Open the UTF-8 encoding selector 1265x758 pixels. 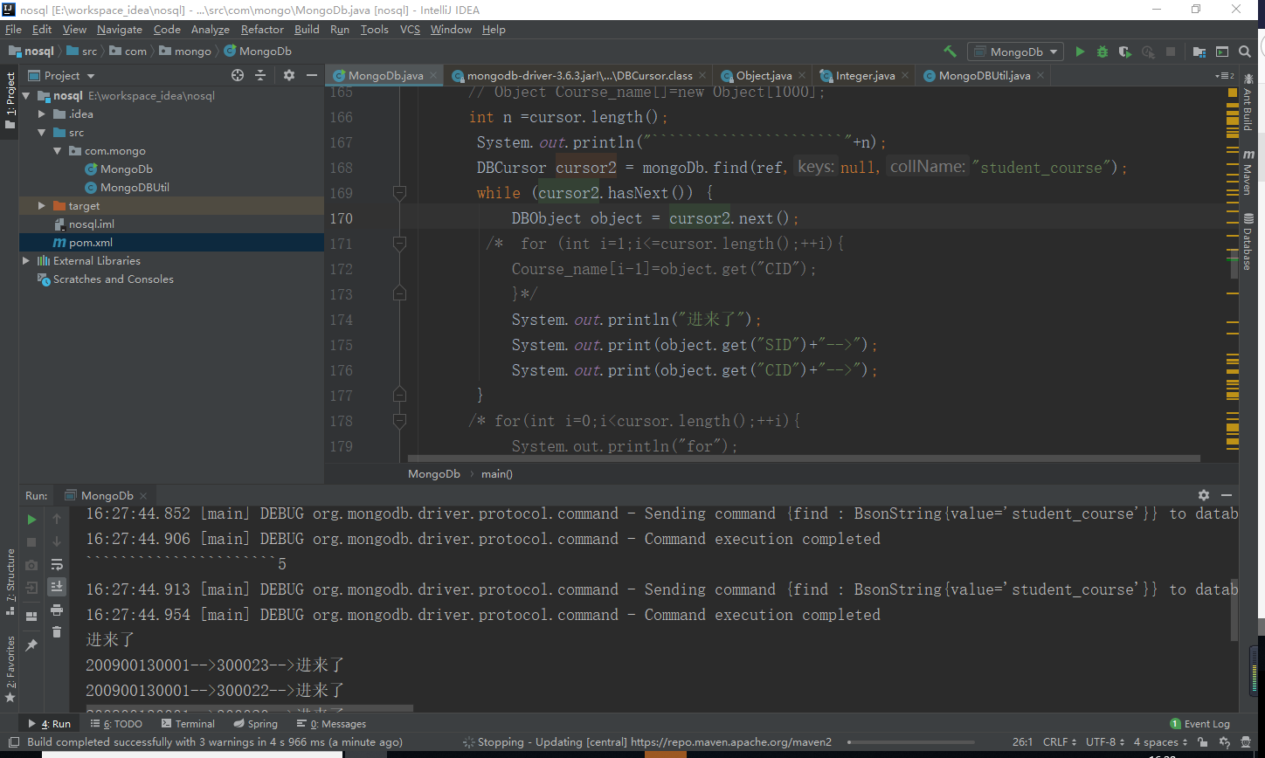[x=1105, y=742]
